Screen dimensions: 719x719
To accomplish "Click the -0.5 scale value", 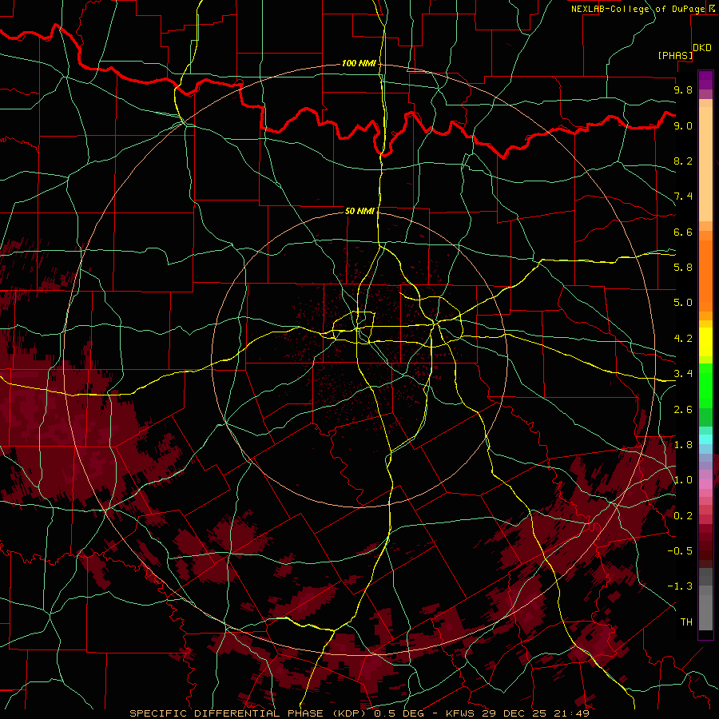I will pos(680,550).
